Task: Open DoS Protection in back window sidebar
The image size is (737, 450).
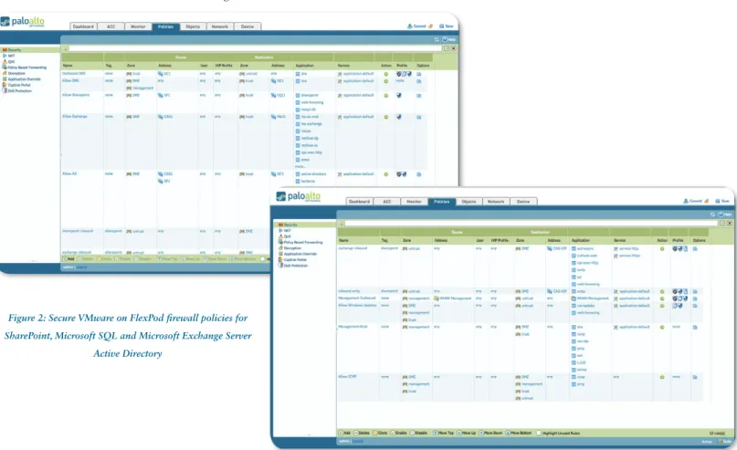Action: coord(17,90)
